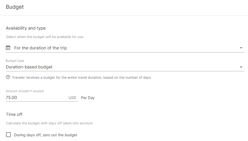The image size is (248, 141).
Task: Click the Amount shouldn't exceed label
Action: (25, 91)
